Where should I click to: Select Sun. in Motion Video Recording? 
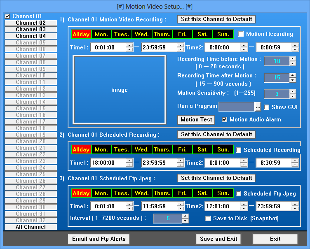coord(223,34)
